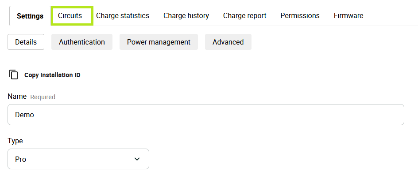Click the Type field label

pyautogui.click(x=15, y=141)
